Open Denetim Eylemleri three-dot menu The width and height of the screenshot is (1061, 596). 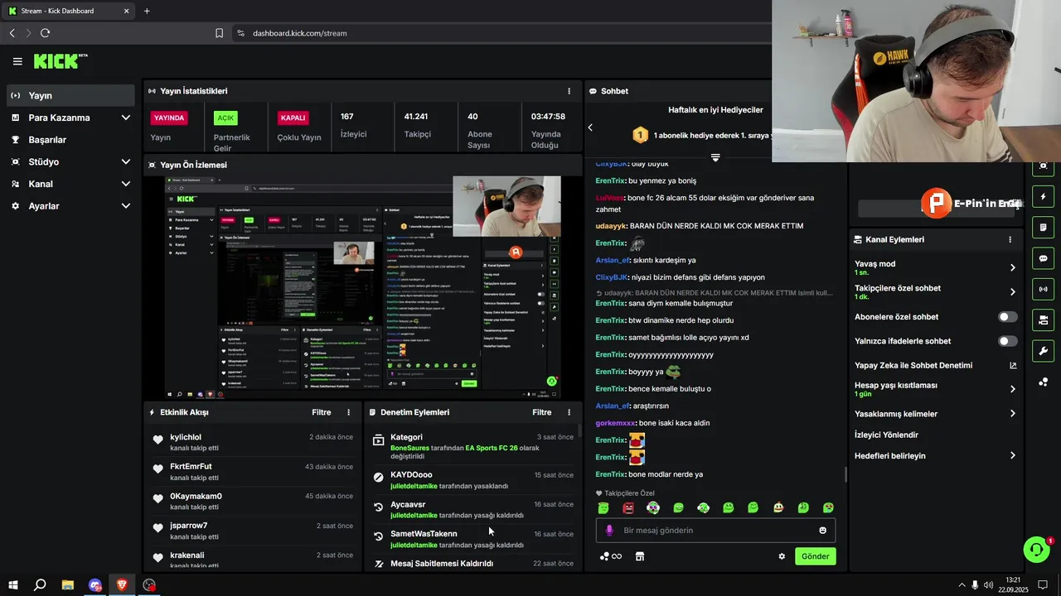point(569,412)
